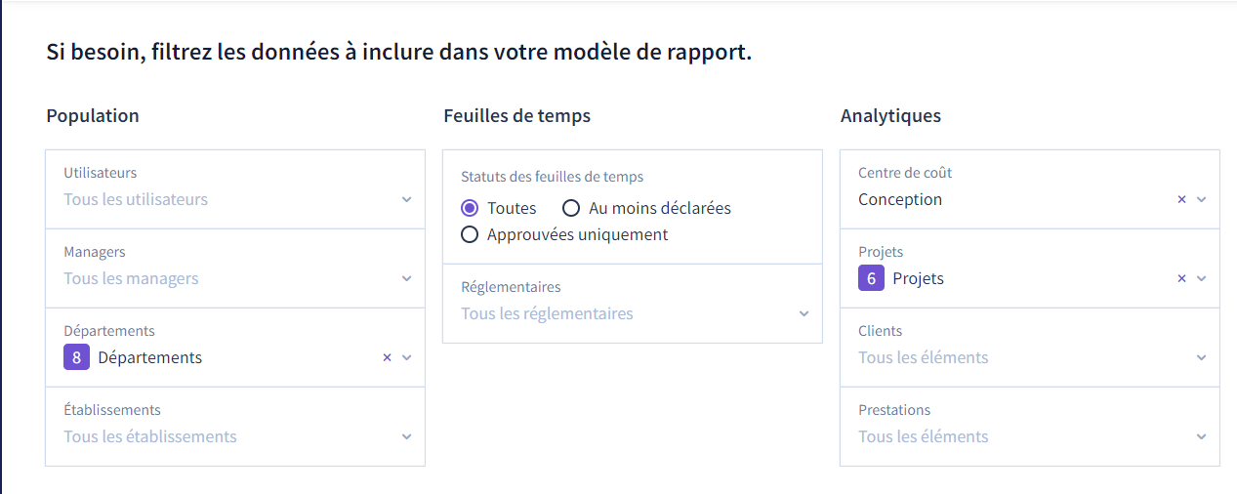Clear the Départements filter with the x icon
This screenshot has width=1237, height=494.
pos(387,357)
